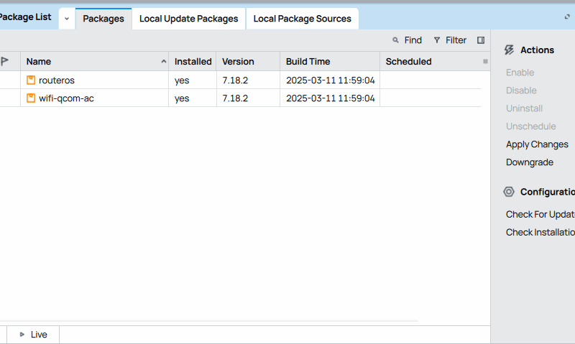The image size is (575, 344).
Task: Click Check For Updates
Action: tap(540, 214)
